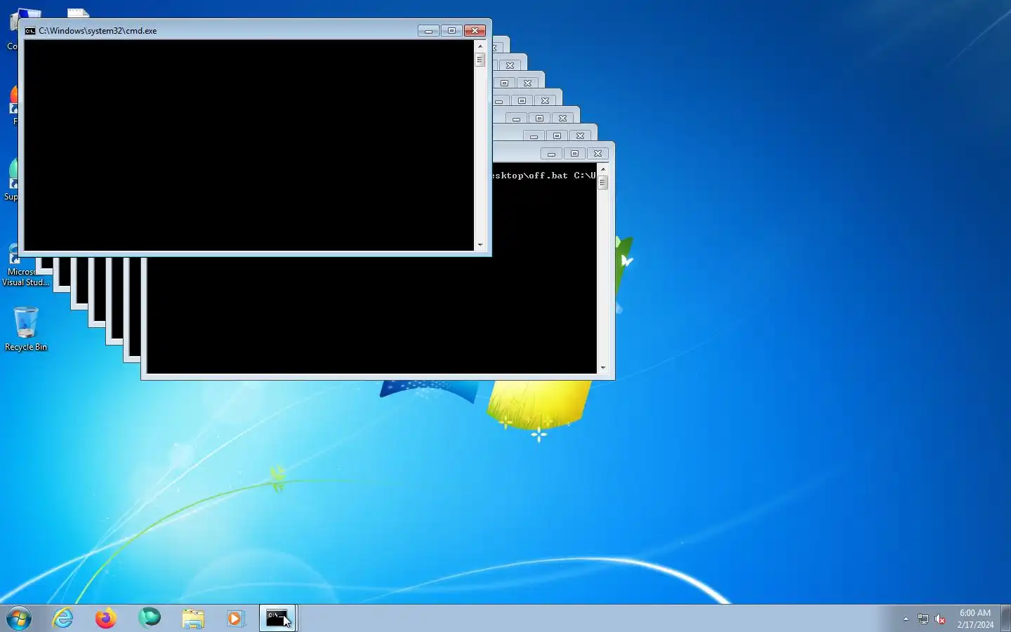Launch Windows Media Player from the taskbar
This screenshot has height=632, width=1011.
coord(235,619)
